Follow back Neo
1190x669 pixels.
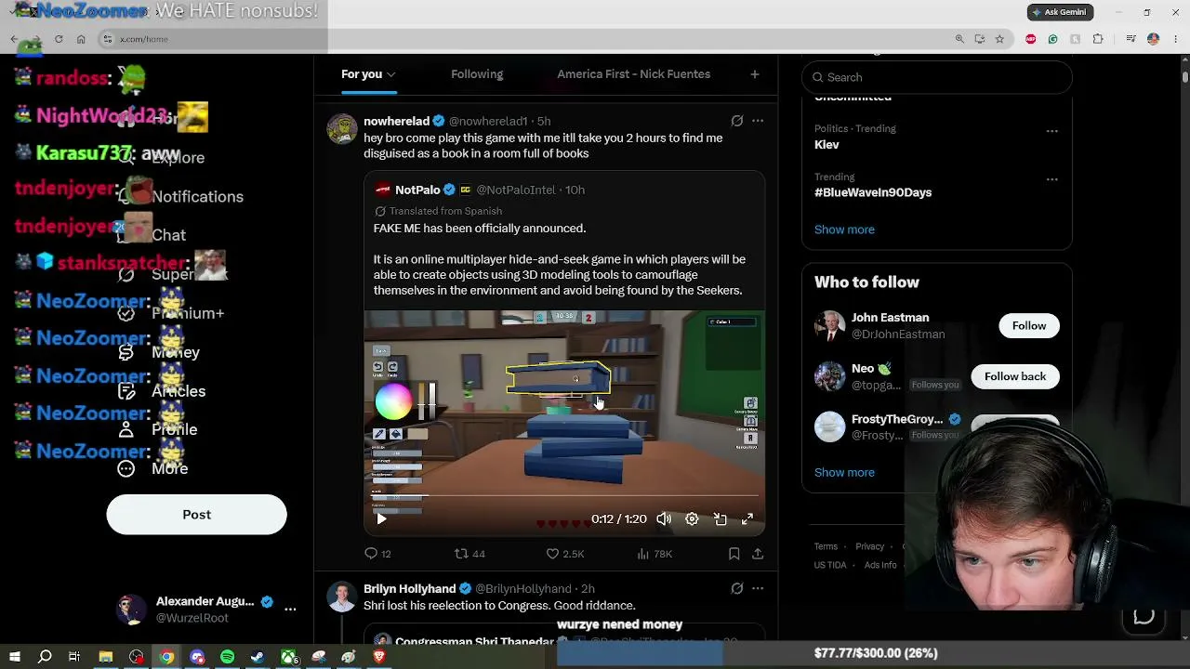pos(1015,376)
